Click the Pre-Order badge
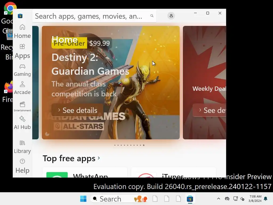The height and width of the screenshot is (205, 273). [69, 43]
